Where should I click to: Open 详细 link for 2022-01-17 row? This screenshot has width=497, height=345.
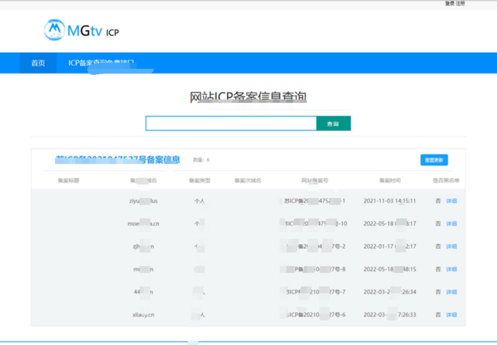point(451,246)
